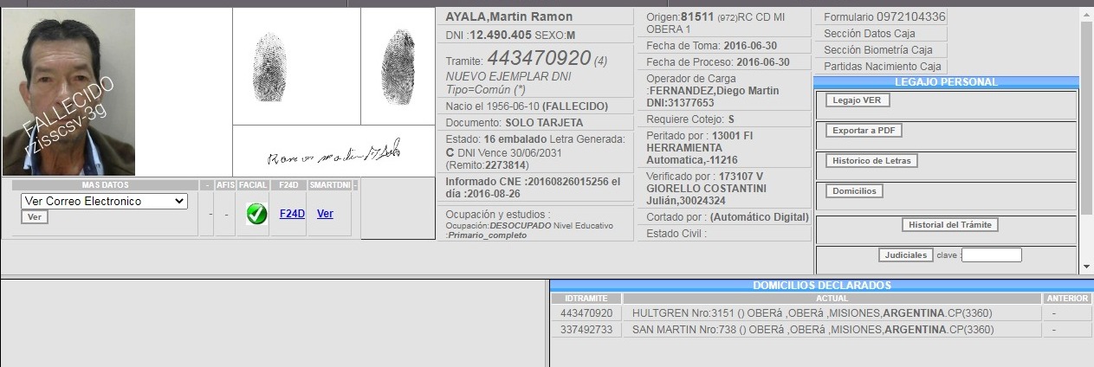Screen dimensions: 1094x367
Task: Open the F24D link
Action: [x=292, y=214]
